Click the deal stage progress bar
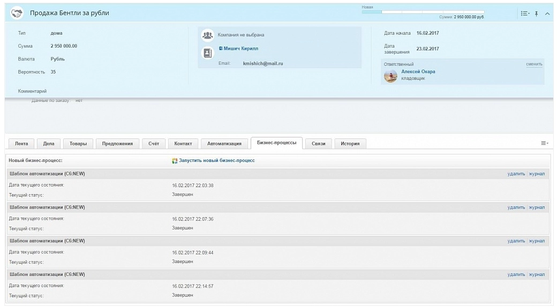Viewport: 557px width, 308px height. click(423, 11)
